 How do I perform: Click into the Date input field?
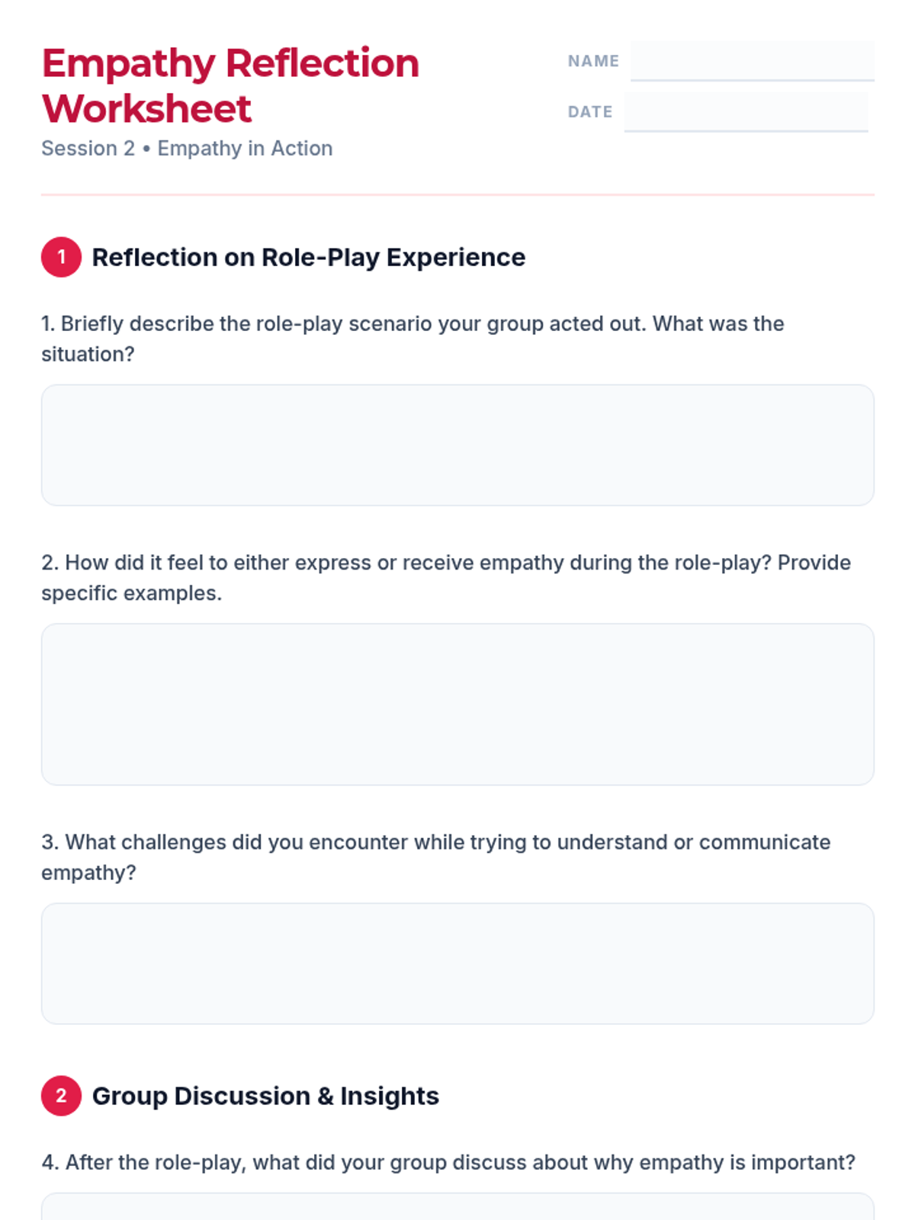746,112
